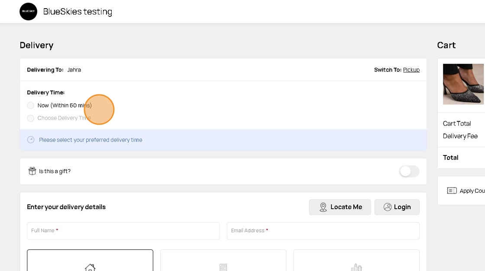Click 'Please select your preferred delivery time' message
Screen dimensions: 485x271
pos(91,140)
